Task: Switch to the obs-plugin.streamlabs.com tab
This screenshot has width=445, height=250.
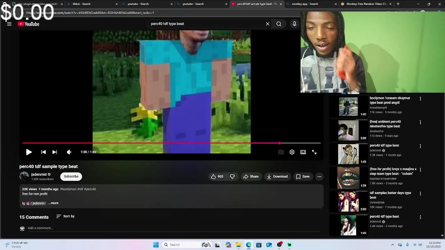Action: click(x=37, y=4)
